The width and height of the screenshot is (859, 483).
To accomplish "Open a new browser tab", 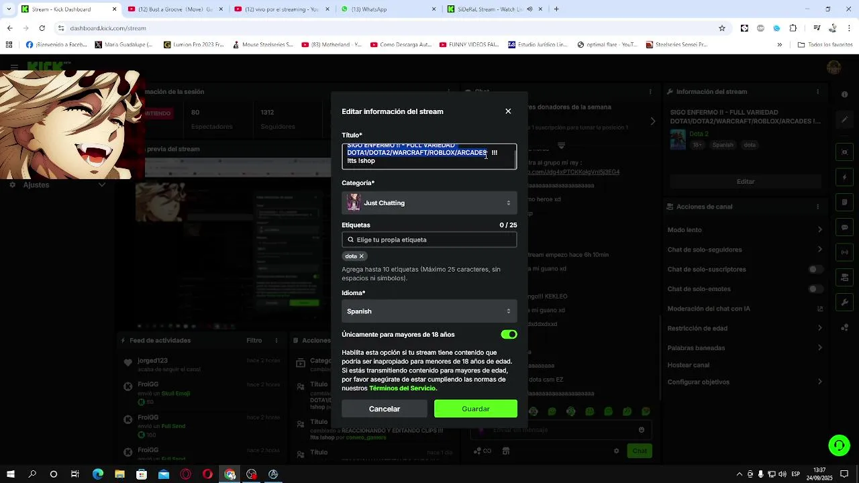I will (x=556, y=9).
